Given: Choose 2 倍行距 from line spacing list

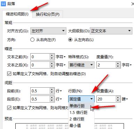Looking at the screenshot, I should tap(81, 119).
